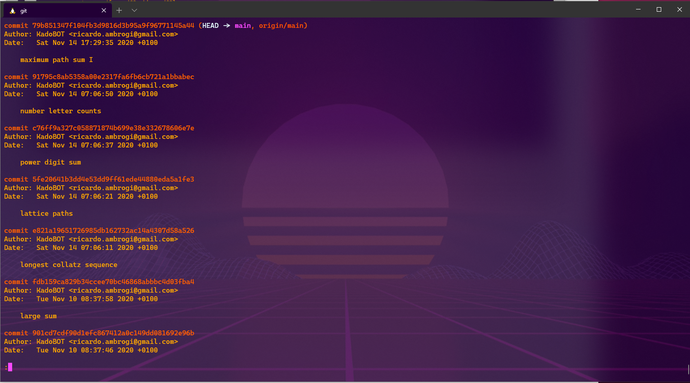Click commit hash c76ff9a327c058871874b699e38e332678606e7e

click(113, 128)
